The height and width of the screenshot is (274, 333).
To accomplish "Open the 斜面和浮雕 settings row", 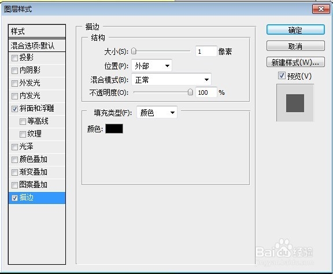I will click(x=37, y=109).
